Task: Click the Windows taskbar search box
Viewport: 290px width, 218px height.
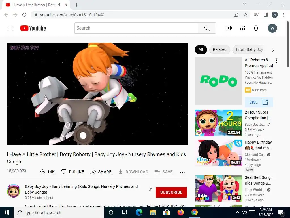Action: click(59, 212)
